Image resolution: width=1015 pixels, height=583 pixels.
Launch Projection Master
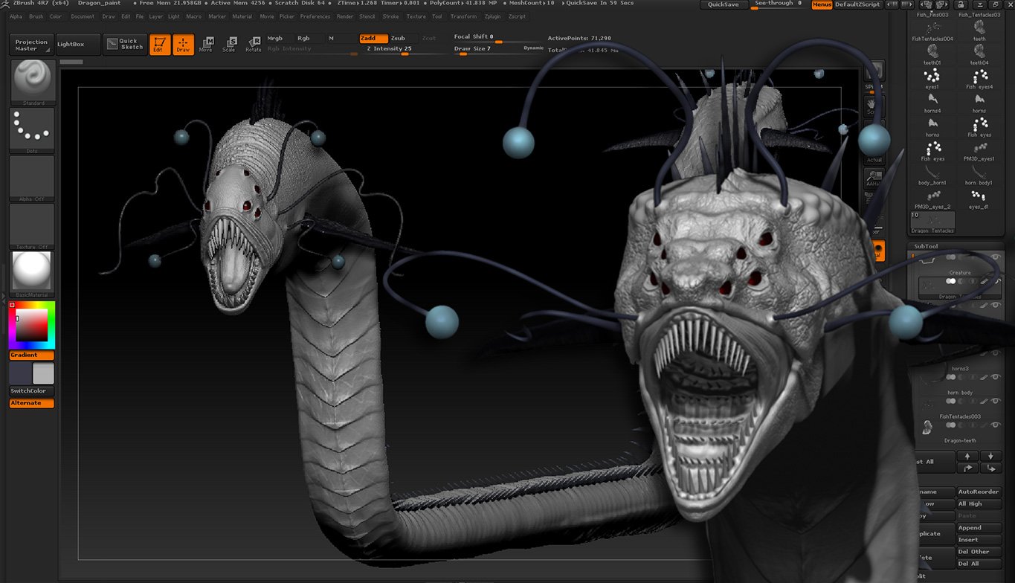31,45
